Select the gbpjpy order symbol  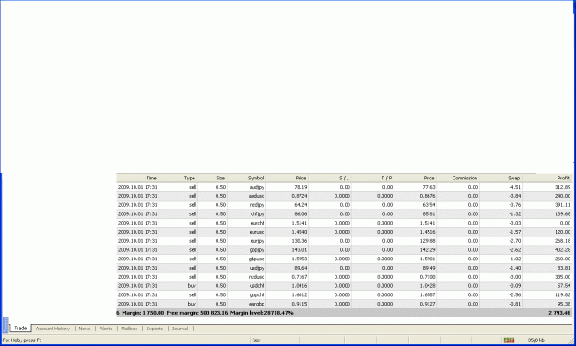point(257,250)
